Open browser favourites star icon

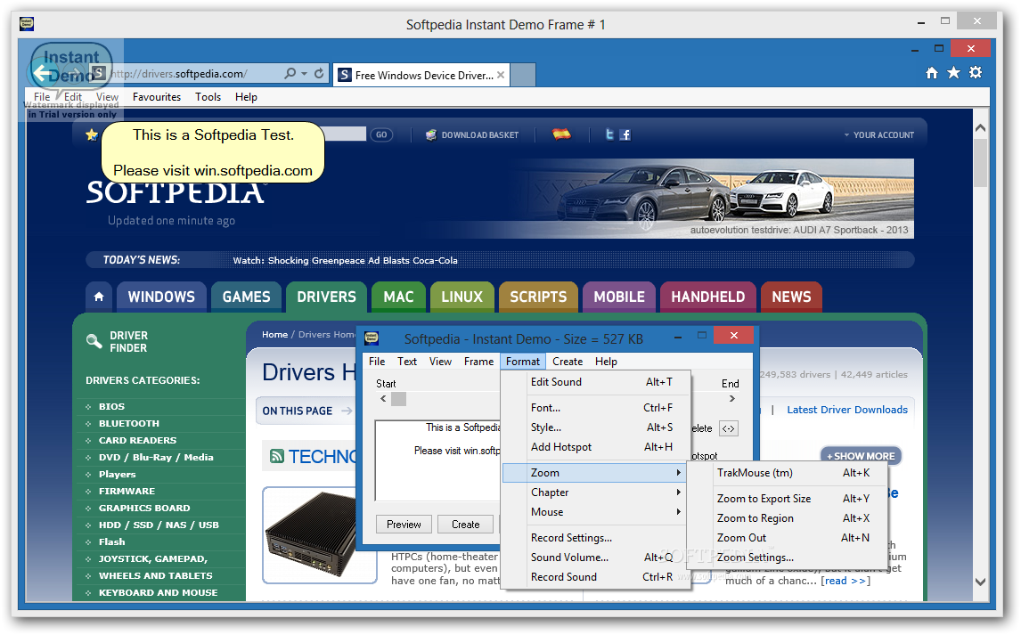click(x=953, y=73)
